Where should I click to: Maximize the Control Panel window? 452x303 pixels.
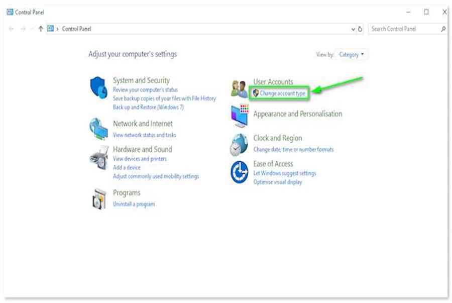click(x=426, y=12)
